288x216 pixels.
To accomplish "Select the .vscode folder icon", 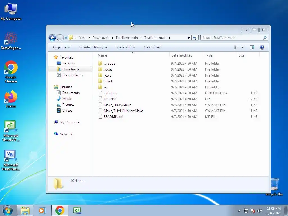I will tap(100, 63).
